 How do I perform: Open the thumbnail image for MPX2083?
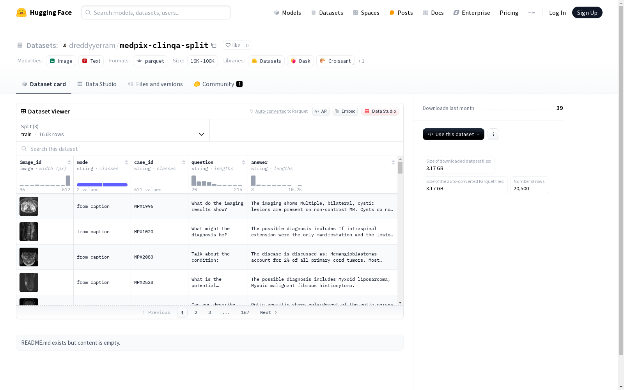29,257
